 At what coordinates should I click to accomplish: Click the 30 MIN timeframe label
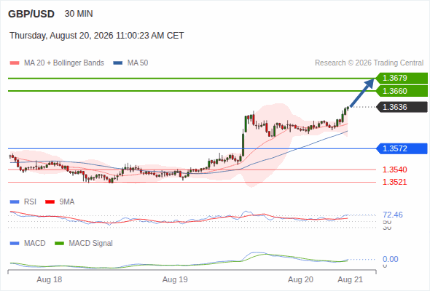click(x=79, y=14)
